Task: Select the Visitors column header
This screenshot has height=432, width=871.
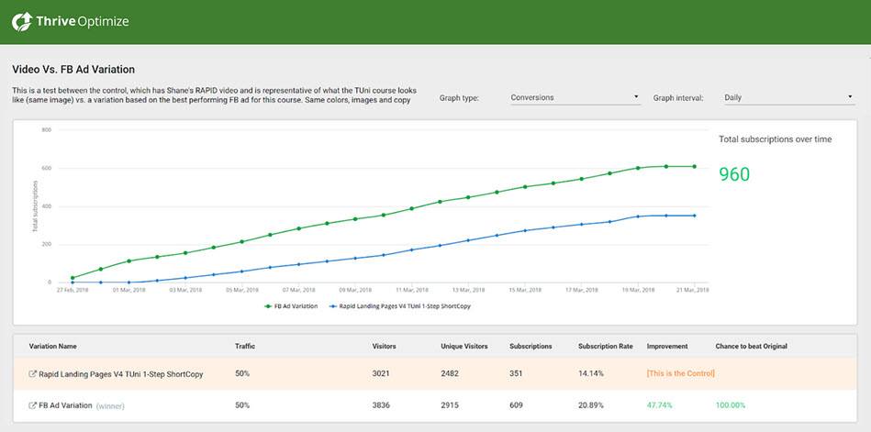Action: [x=384, y=347]
